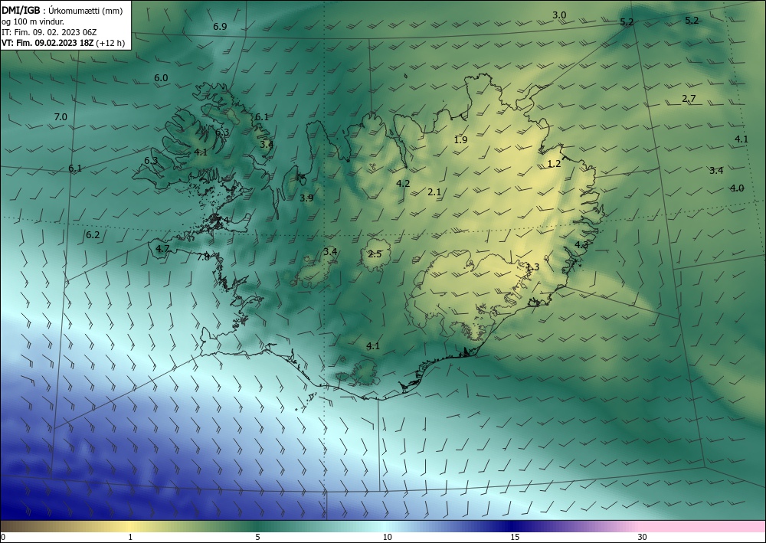Select the 6.0 value label
The image size is (766, 543).
tap(161, 77)
